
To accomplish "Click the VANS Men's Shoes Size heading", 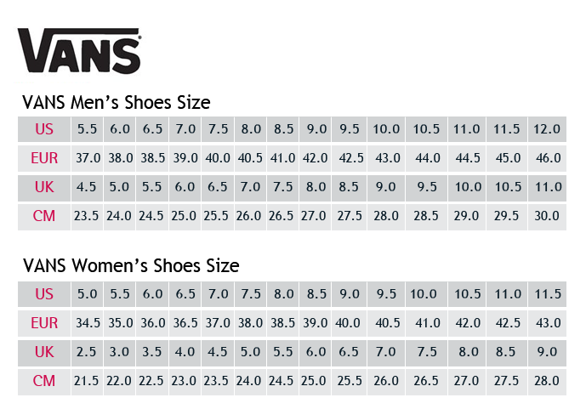I will click(116, 103).
